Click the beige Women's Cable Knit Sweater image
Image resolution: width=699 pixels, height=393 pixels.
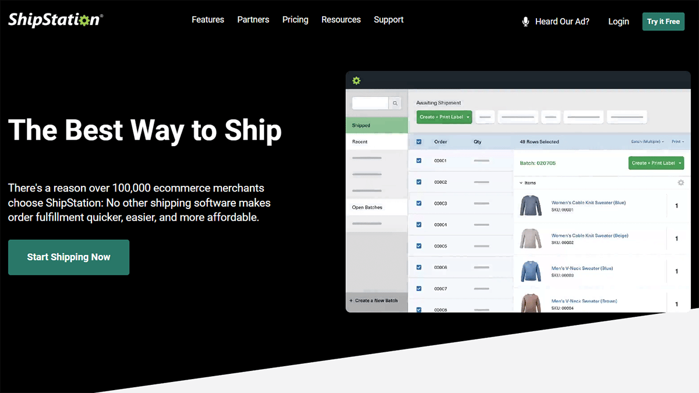pyautogui.click(x=531, y=239)
